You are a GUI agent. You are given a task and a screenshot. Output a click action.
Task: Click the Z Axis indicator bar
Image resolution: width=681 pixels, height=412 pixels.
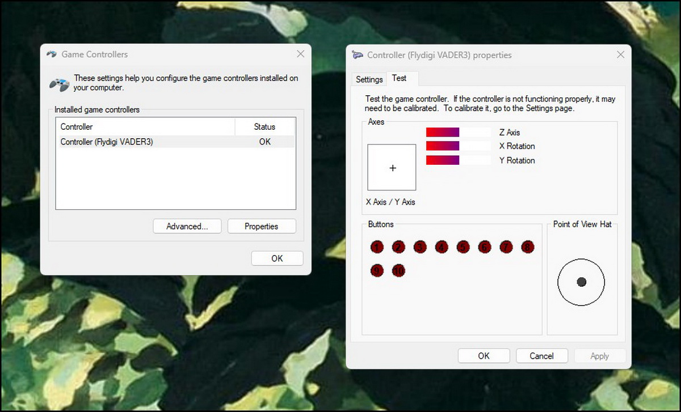[x=458, y=132]
